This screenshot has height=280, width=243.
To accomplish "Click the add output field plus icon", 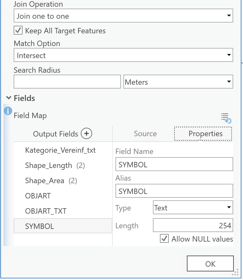I will (86, 134).
